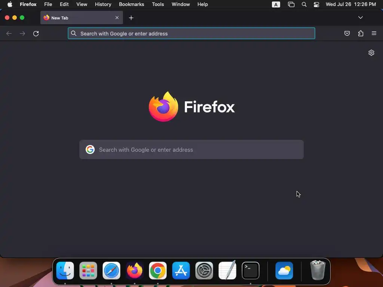Launch Google Chrome from the dock
383x287 pixels.
pyautogui.click(x=158, y=271)
